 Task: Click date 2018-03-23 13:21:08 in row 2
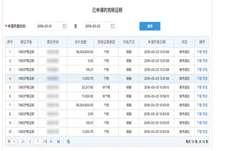click(157, 61)
